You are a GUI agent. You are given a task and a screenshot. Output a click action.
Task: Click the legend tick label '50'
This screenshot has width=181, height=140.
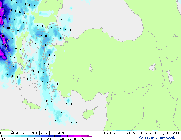pos(89,139)
